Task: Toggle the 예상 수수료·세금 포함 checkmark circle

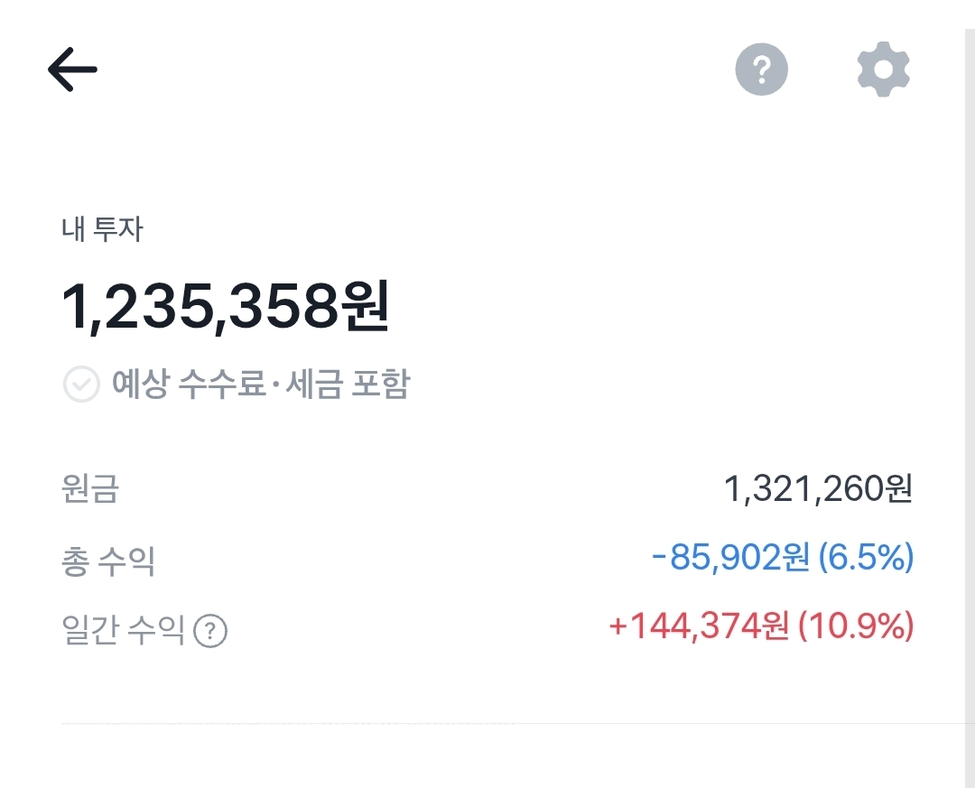Action: pos(80,385)
